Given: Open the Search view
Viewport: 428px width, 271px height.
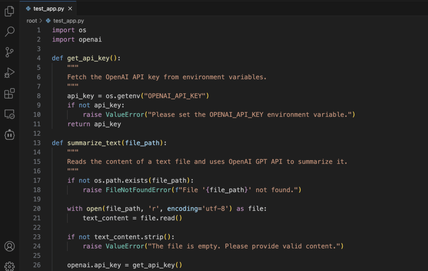Looking at the screenshot, I should pos(10,31).
